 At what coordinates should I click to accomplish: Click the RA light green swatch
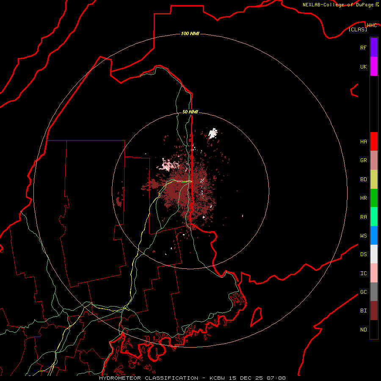tap(374, 217)
